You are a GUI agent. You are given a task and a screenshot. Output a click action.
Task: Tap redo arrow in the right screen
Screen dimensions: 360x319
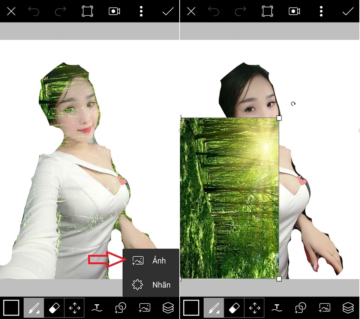click(240, 11)
